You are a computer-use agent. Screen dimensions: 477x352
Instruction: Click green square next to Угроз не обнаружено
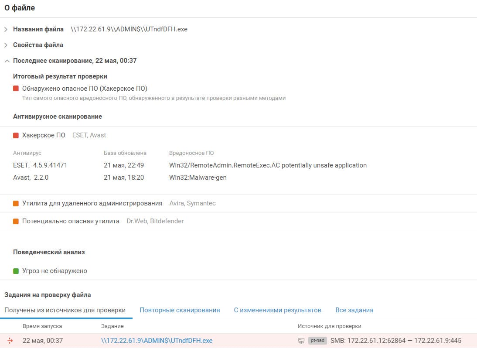16,271
